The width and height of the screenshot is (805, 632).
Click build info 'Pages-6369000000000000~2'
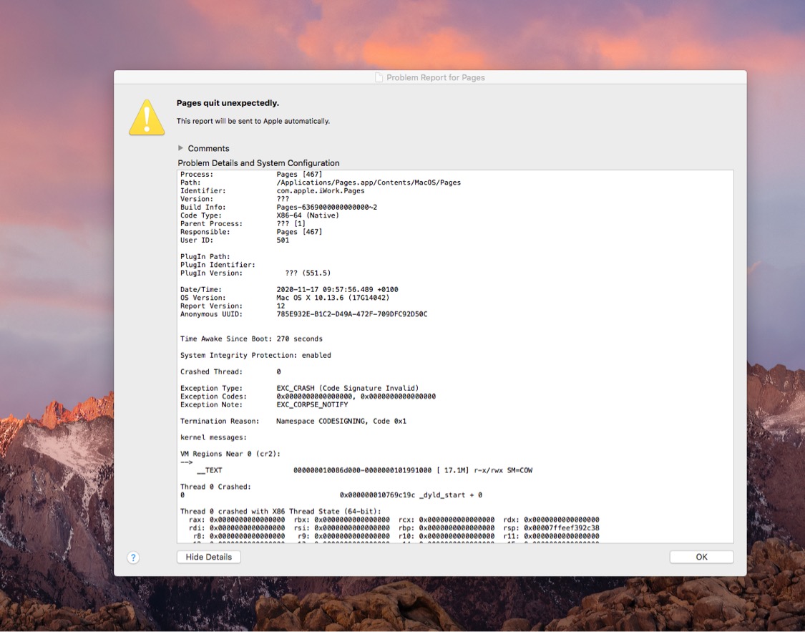(326, 208)
